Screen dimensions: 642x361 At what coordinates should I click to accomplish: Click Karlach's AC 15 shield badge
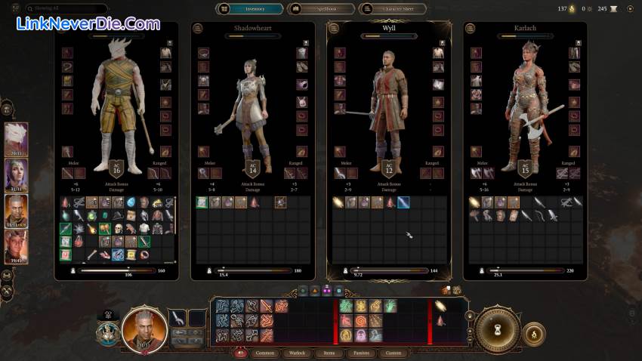pyautogui.click(x=526, y=168)
